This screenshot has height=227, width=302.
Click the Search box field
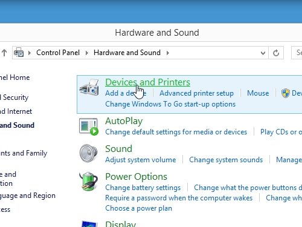[x=297, y=53]
